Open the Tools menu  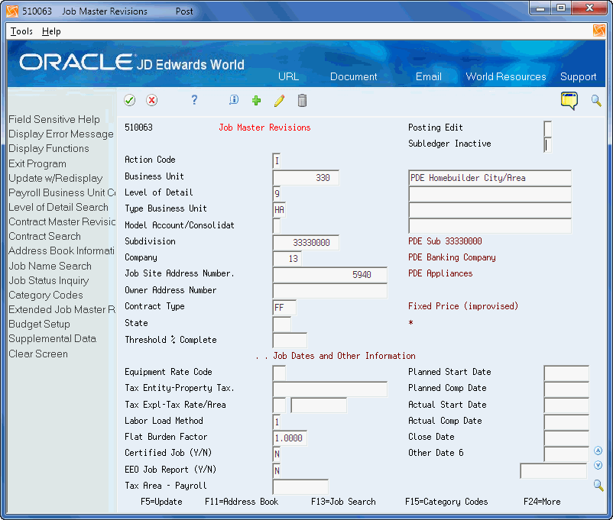pyautogui.click(x=21, y=31)
